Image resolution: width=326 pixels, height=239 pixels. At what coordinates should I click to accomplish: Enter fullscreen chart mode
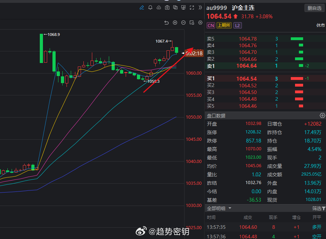[x=192, y=7]
